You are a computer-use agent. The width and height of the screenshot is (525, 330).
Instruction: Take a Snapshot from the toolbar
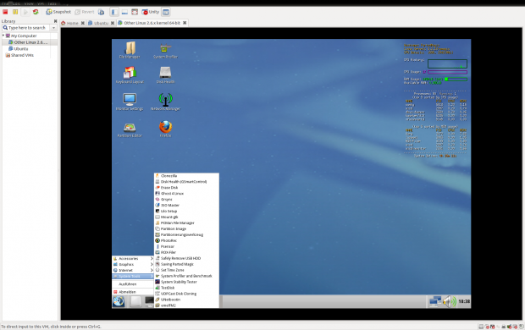click(x=58, y=12)
